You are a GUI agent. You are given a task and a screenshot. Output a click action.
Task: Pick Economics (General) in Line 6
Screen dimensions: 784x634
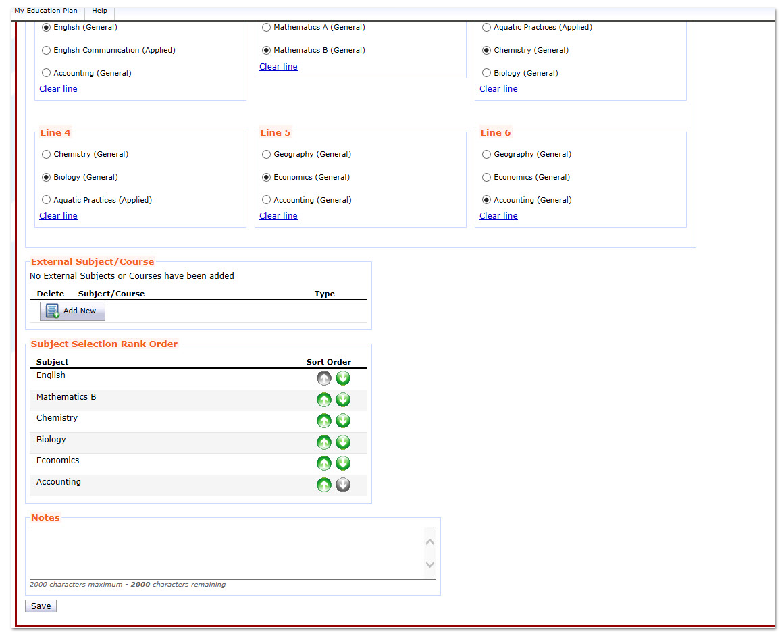point(487,177)
